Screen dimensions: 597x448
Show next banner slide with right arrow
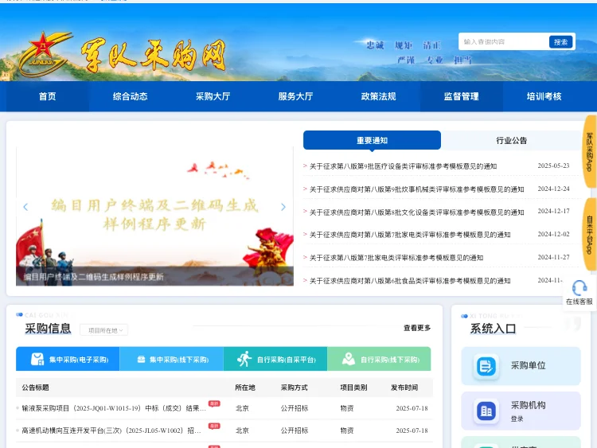283,207
